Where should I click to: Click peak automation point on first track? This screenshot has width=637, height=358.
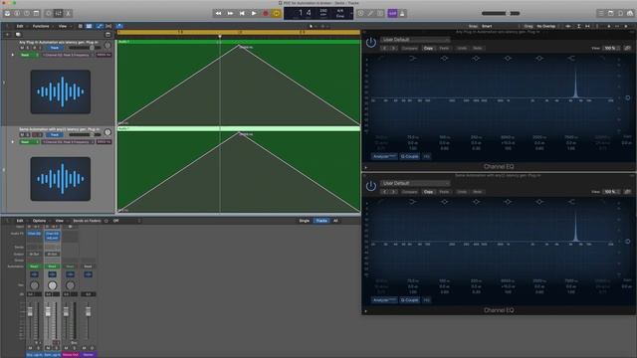(x=239, y=46)
